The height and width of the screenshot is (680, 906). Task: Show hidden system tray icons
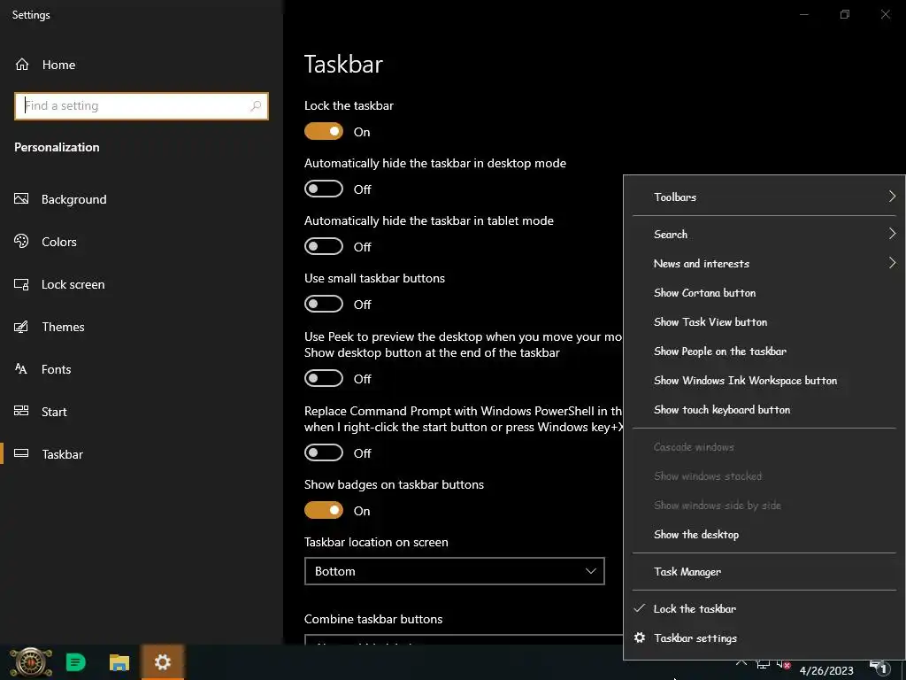(x=741, y=664)
